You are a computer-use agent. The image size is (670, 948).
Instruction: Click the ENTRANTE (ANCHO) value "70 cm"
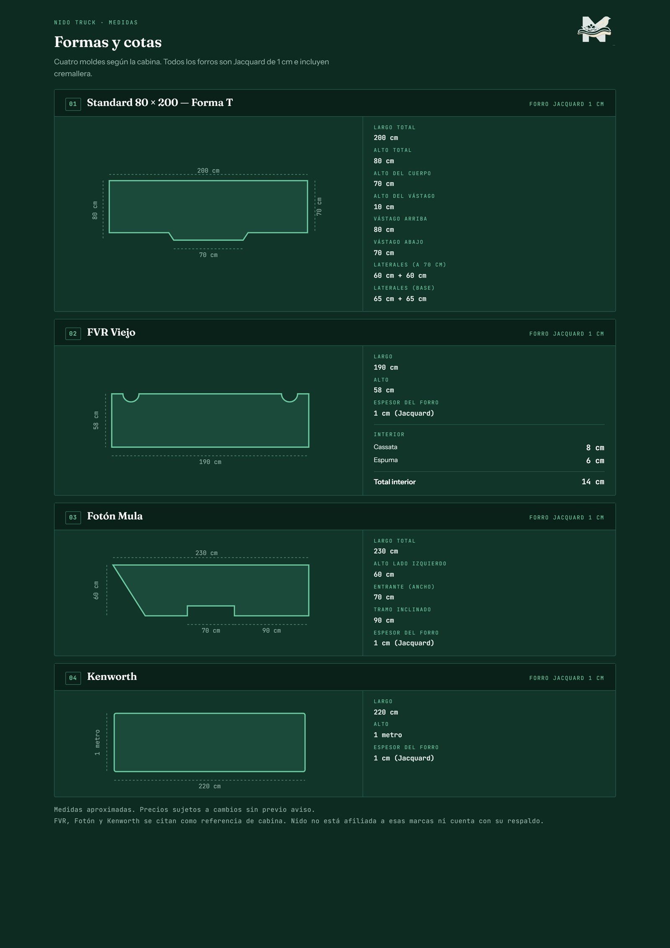pos(384,597)
